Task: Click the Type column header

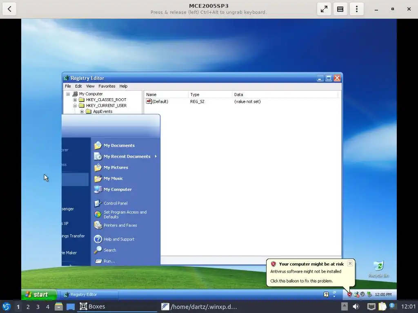Action: (x=210, y=95)
